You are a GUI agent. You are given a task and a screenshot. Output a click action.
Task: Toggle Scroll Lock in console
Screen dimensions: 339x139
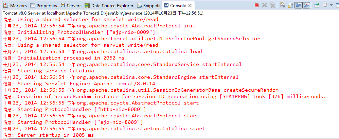click(290, 5)
